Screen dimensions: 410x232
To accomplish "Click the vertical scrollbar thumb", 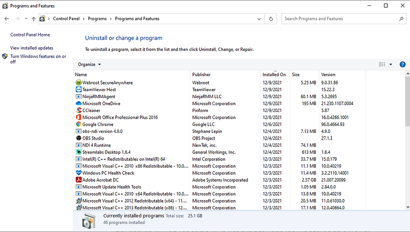I will [x=407, y=102].
